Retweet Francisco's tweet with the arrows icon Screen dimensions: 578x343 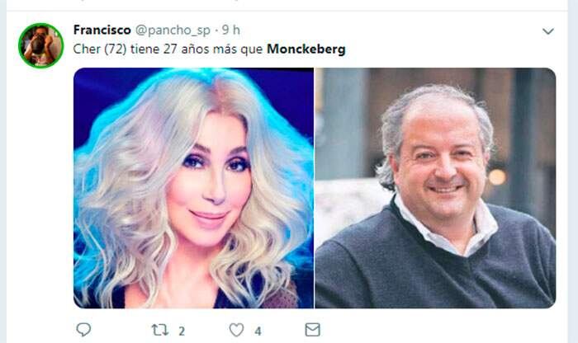(x=160, y=330)
